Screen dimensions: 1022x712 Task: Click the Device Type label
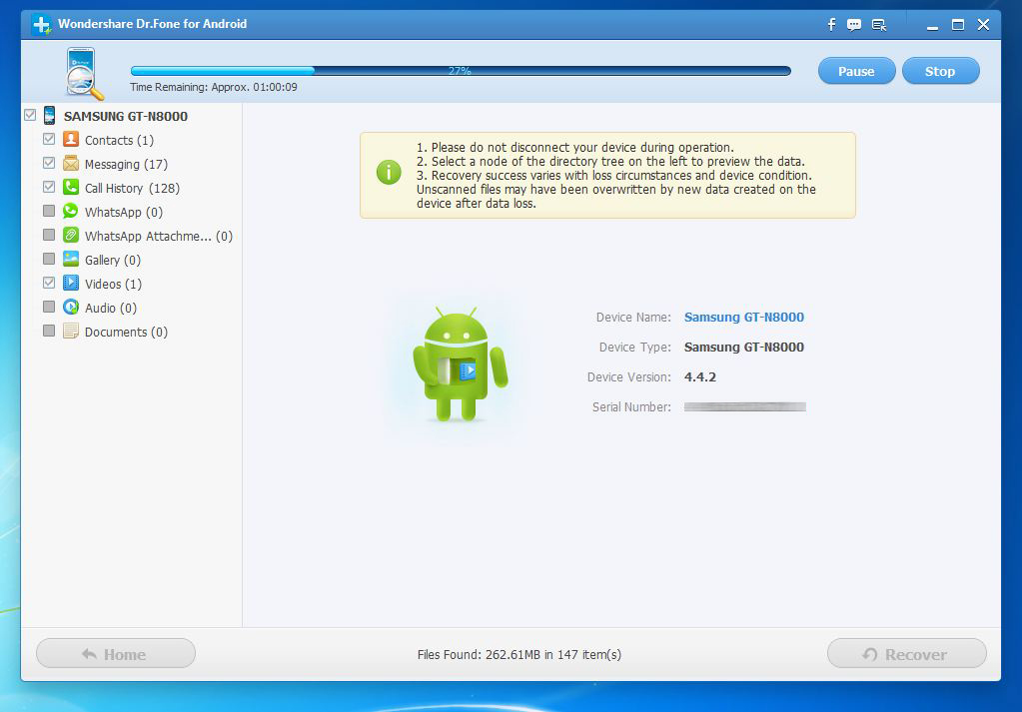coord(634,348)
